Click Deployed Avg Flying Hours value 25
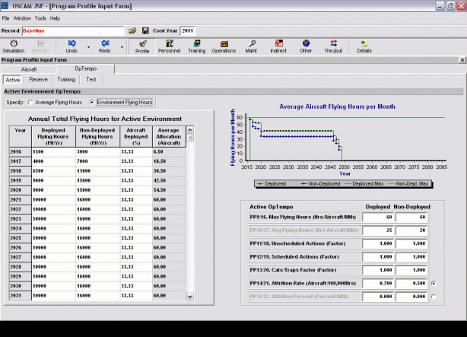The width and height of the screenshot is (467, 337). (x=378, y=230)
